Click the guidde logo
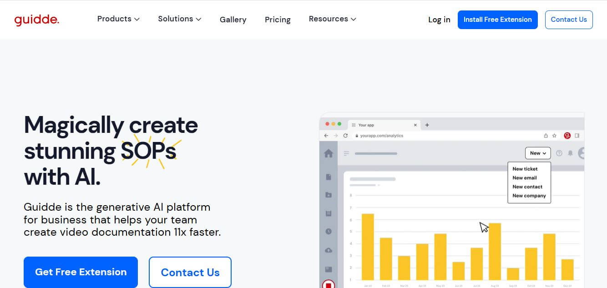The image size is (607, 288). (x=36, y=20)
